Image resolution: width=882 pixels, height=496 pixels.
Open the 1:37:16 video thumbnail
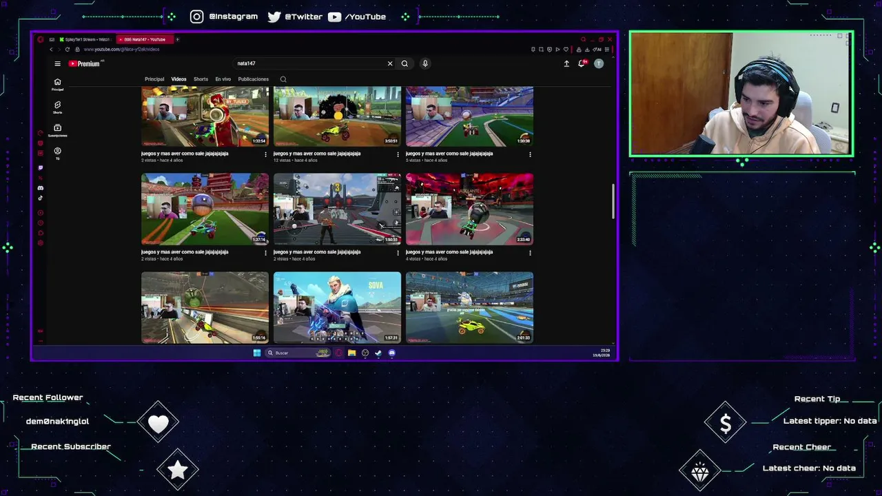pyautogui.click(x=205, y=209)
